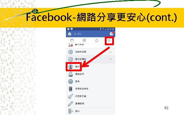The width and height of the screenshot is (184, 115).
Task: Click the Log Out door item
Action: [x=90, y=111]
